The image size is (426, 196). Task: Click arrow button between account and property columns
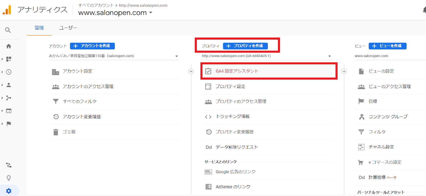click(191, 71)
